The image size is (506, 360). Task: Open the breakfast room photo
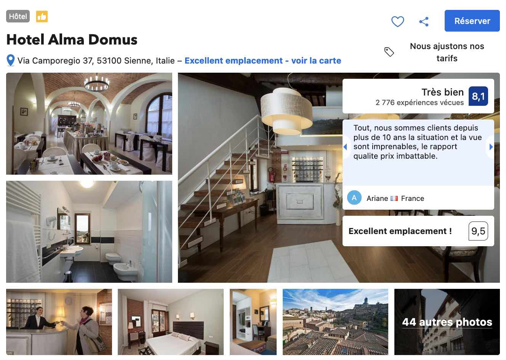[x=89, y=124]
